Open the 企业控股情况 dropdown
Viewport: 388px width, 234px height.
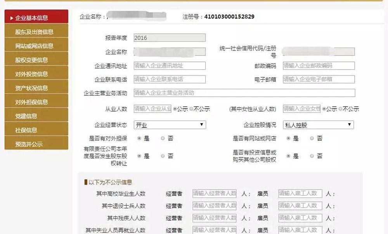pyautogui.click(x=318, y=125)
